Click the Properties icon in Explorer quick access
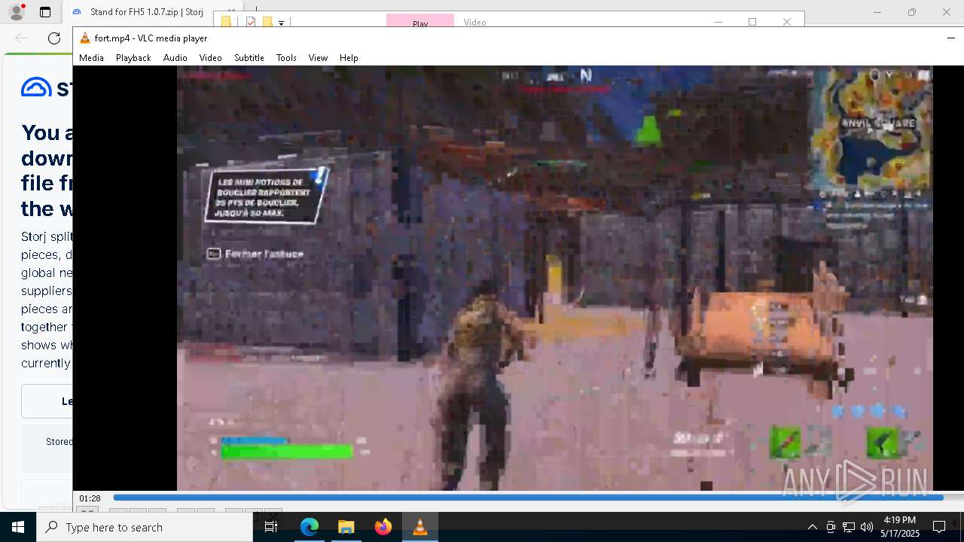 pyautogui.click(x=251, y=22)
